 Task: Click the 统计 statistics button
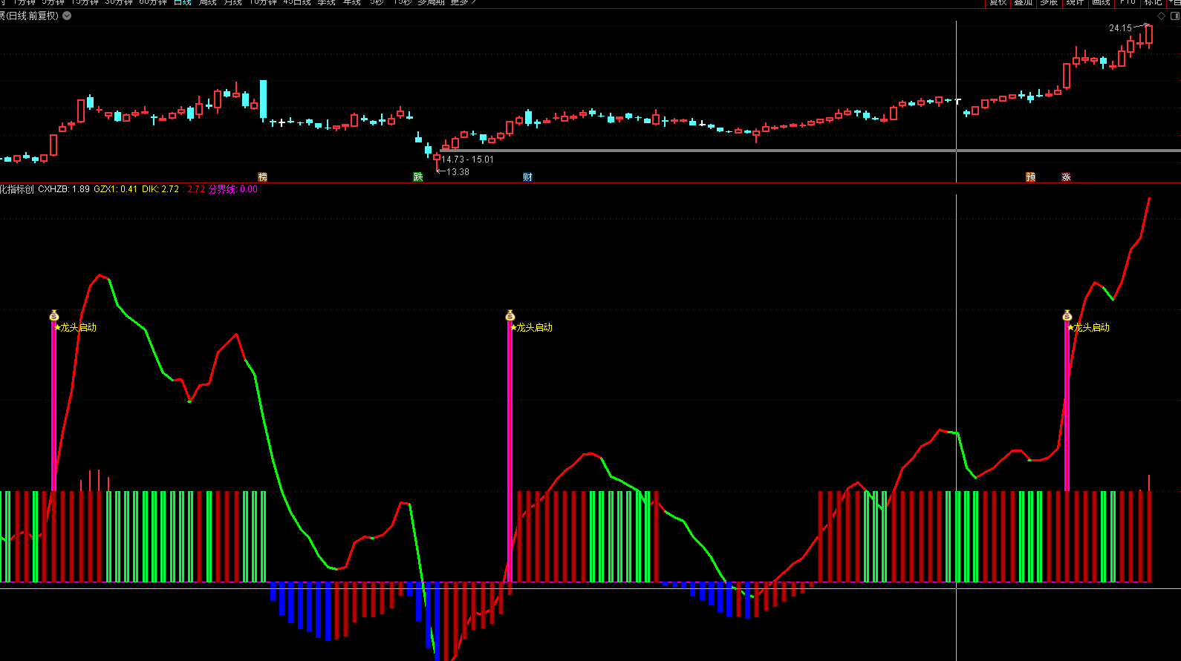click(1075, 3)
